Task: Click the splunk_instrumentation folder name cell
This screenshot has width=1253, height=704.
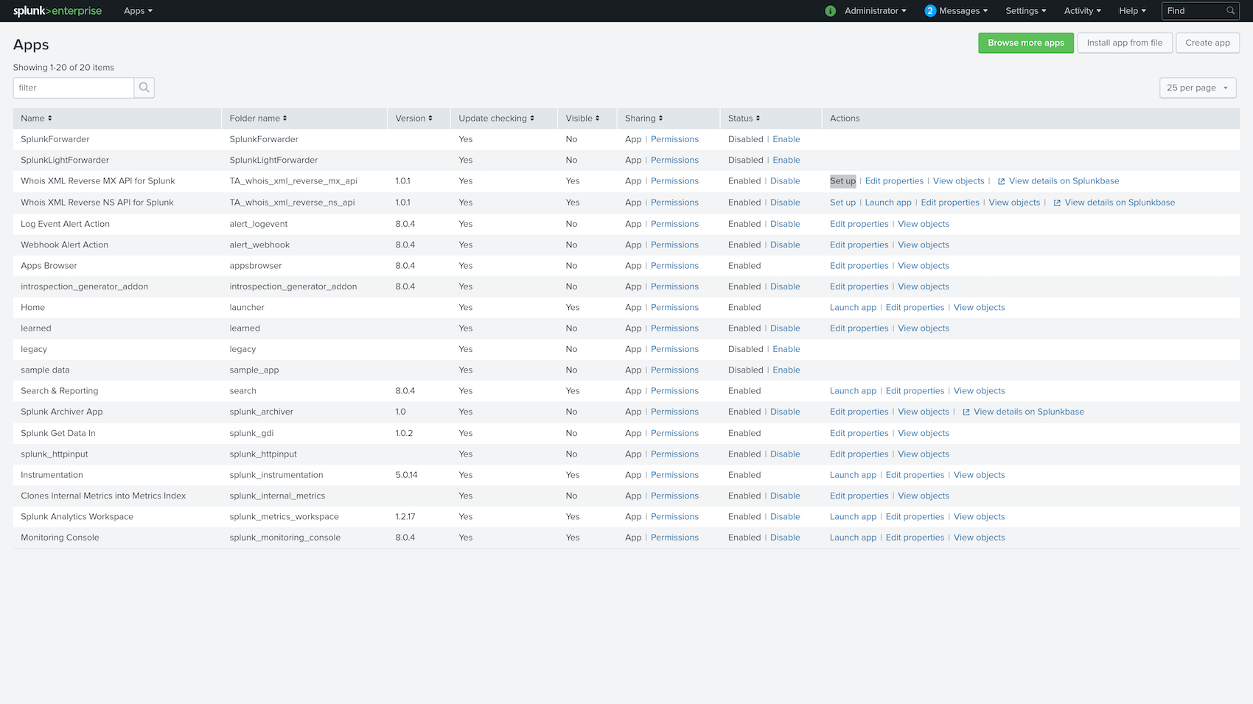Action: click(276, 475)
